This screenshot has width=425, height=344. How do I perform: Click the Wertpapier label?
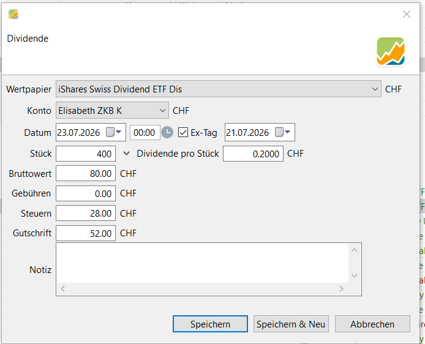click(29, 89)
